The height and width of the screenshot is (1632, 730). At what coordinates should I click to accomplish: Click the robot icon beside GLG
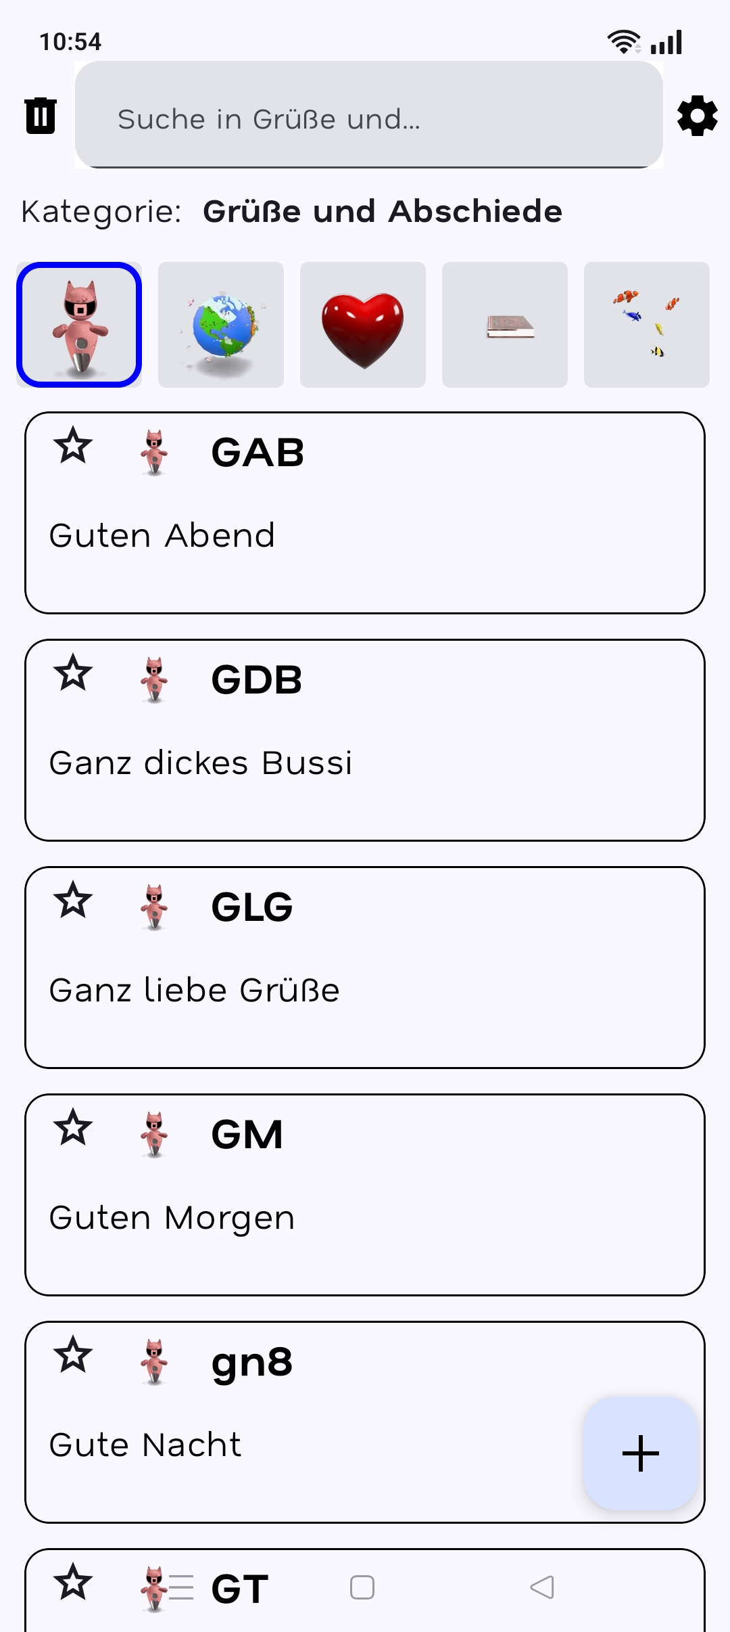coord(155,907)
